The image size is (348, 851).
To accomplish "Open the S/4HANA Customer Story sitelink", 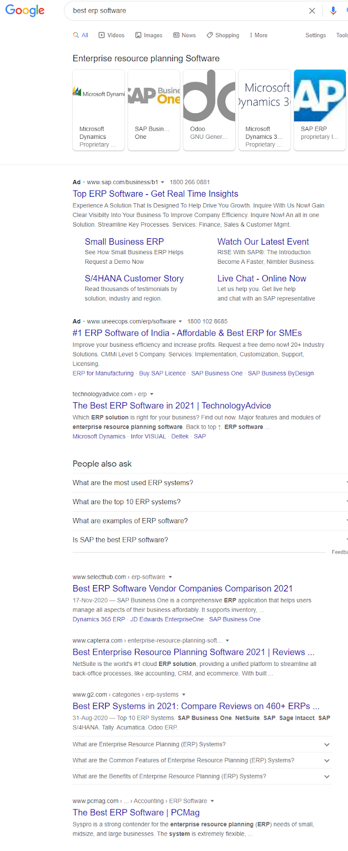I will [134, 278].
